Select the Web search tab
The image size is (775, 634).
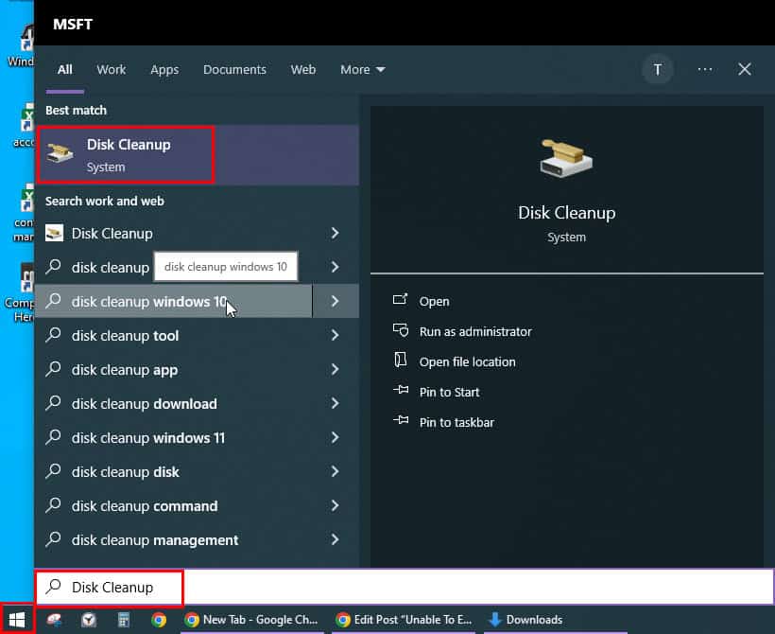303,70
